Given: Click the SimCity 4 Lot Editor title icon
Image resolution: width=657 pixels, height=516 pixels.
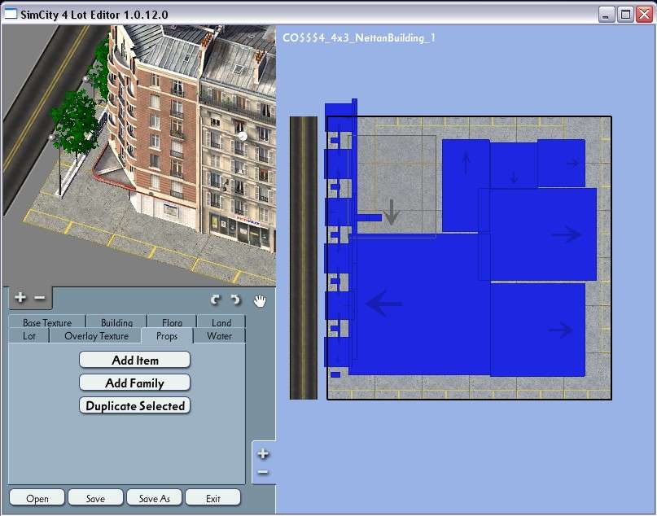Looking at the screenshot, I should (x=10, y=14).
